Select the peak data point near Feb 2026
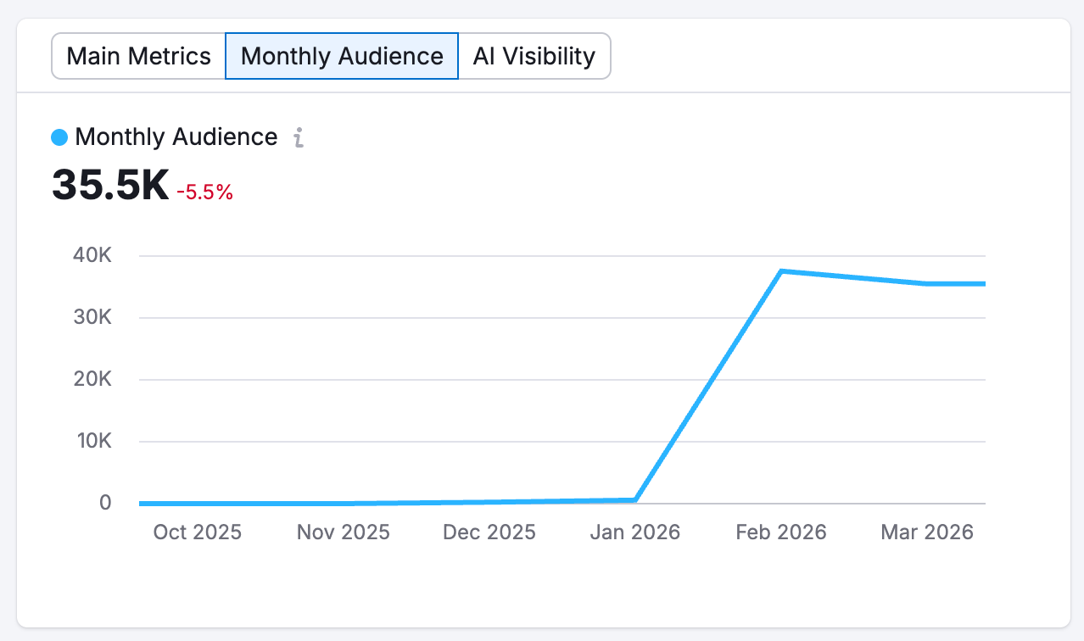 coord(781,270)
